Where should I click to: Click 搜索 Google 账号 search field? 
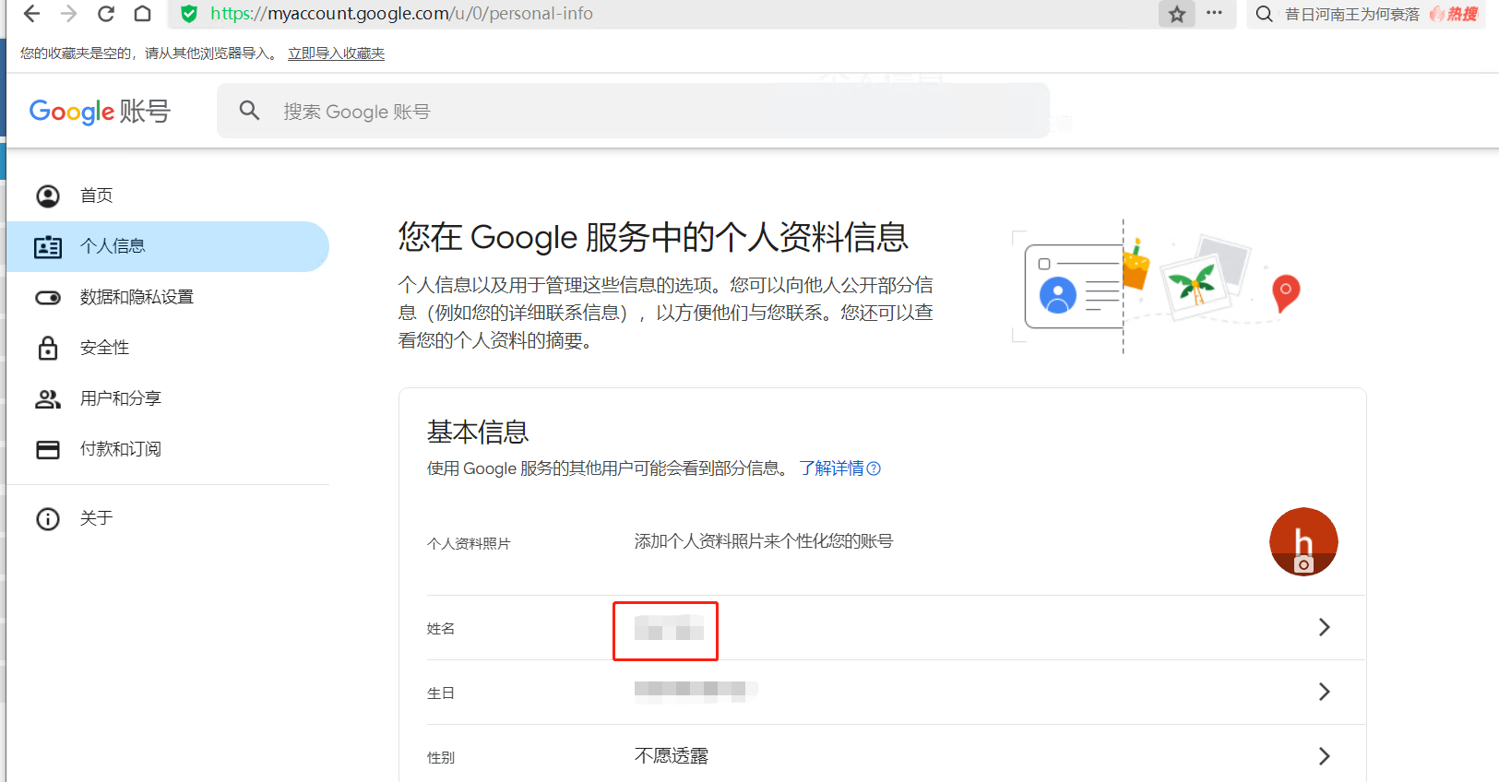pyautogui.click(x=633, y=111)
